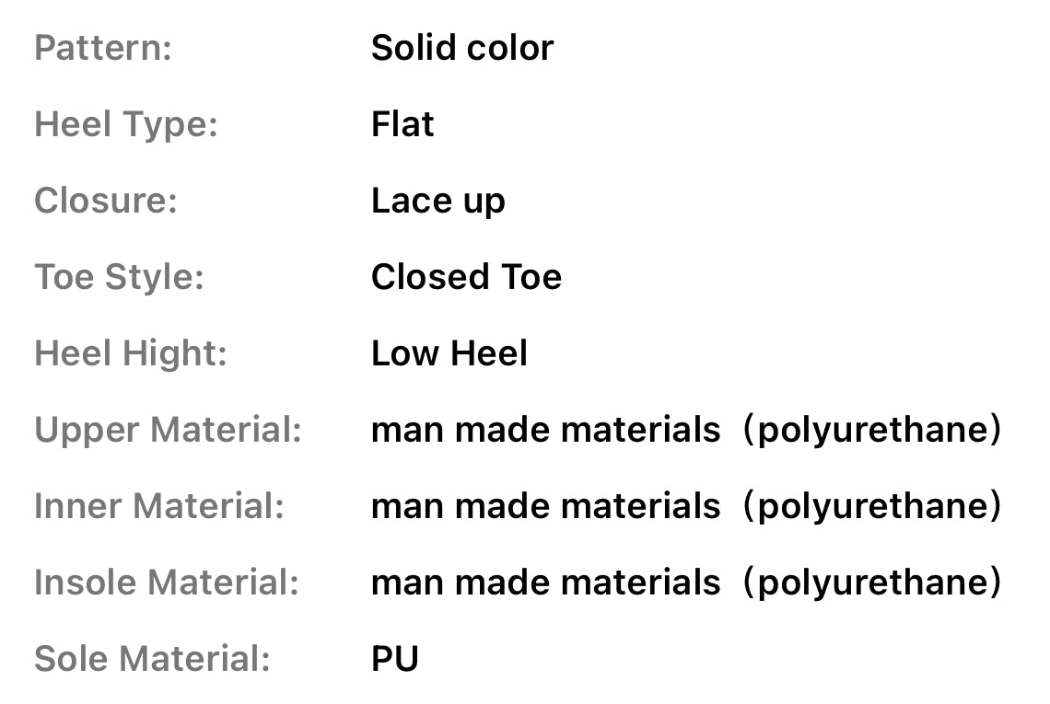Click "man made materials" in Insole Material row

(545, 583)
